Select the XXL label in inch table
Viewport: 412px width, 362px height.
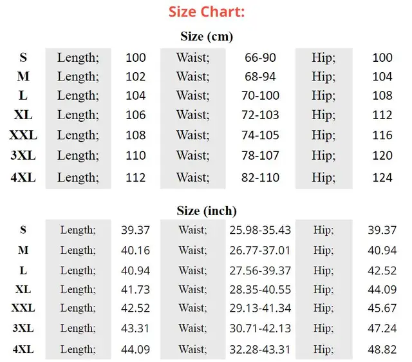[23, 308]
